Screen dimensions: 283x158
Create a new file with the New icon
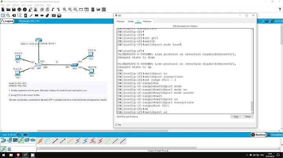point(3,9)
